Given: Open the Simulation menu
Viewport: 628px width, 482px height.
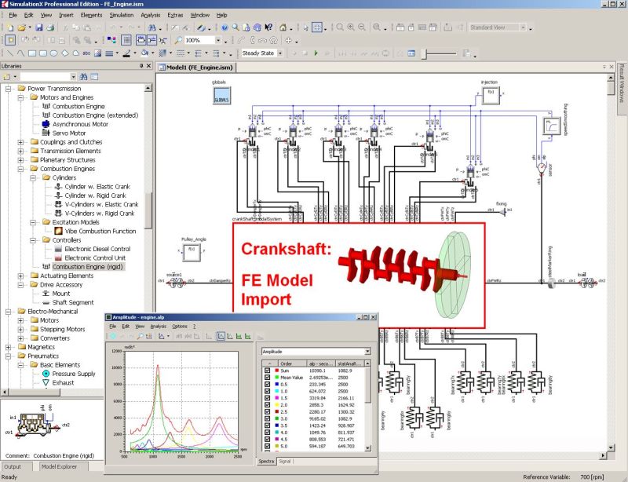Looking at the screenshot, I should point(122,15).
